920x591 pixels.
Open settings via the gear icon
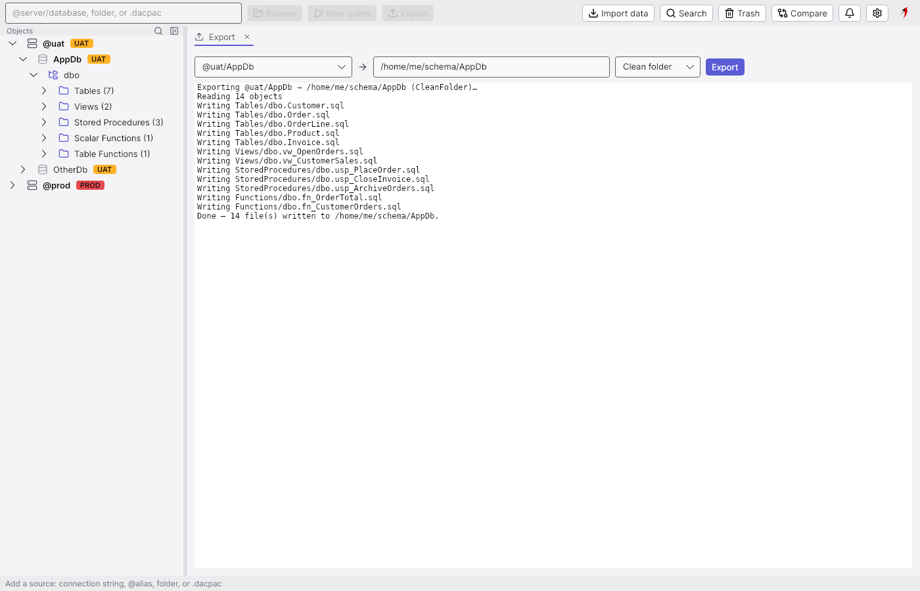tap(877, 13)
